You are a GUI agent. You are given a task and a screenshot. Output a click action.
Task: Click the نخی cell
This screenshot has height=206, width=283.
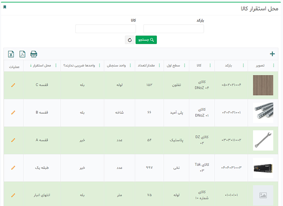(176, 168)
